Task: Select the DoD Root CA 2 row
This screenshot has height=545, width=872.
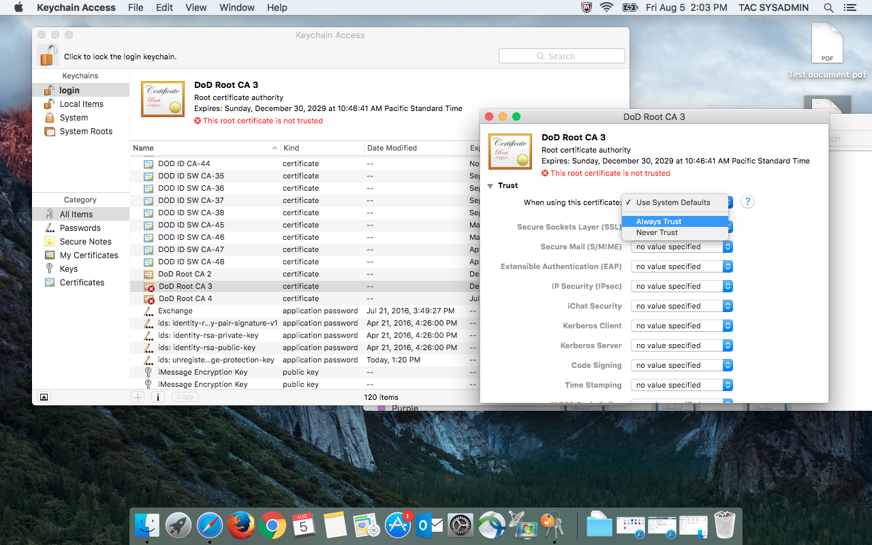Action: 305,274
